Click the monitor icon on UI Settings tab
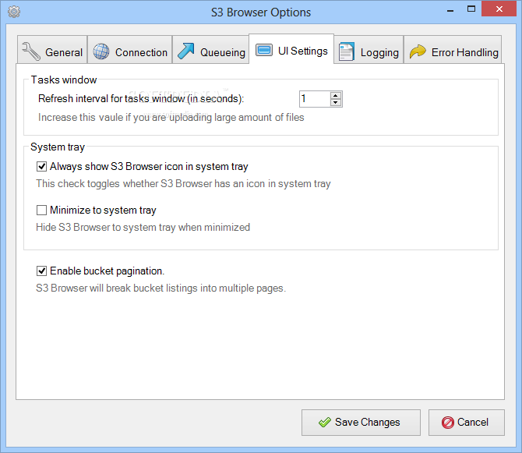The width and height of the screenshot is (522, 453). tap(264, 51)
